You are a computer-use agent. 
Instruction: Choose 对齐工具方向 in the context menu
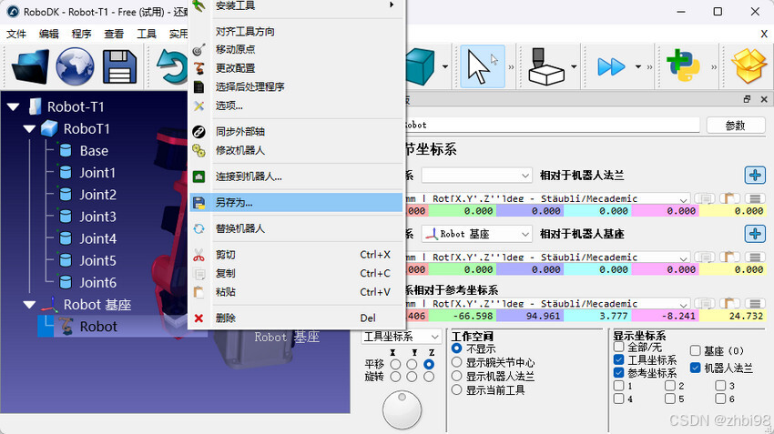[x=296, y=31]
